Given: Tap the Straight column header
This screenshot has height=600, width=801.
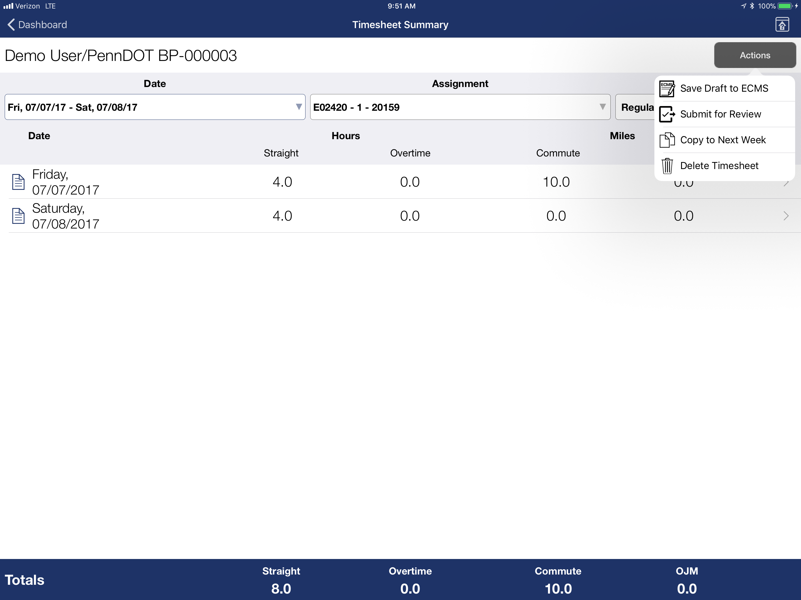Looking at the screenshot, I should point(281,153).
